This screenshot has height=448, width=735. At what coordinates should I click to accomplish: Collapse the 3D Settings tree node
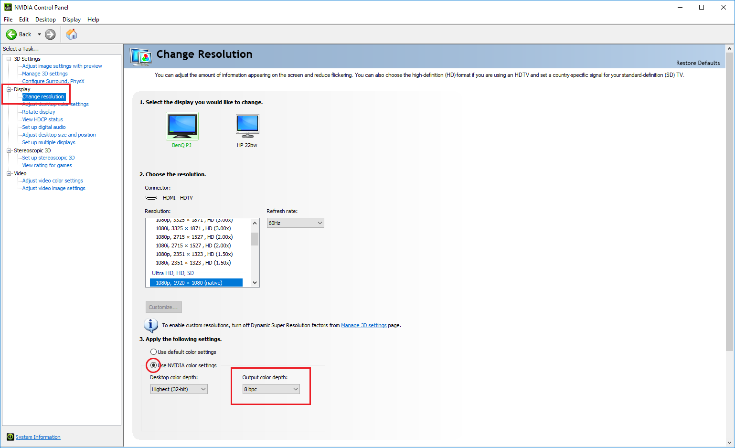pos(9,59)
